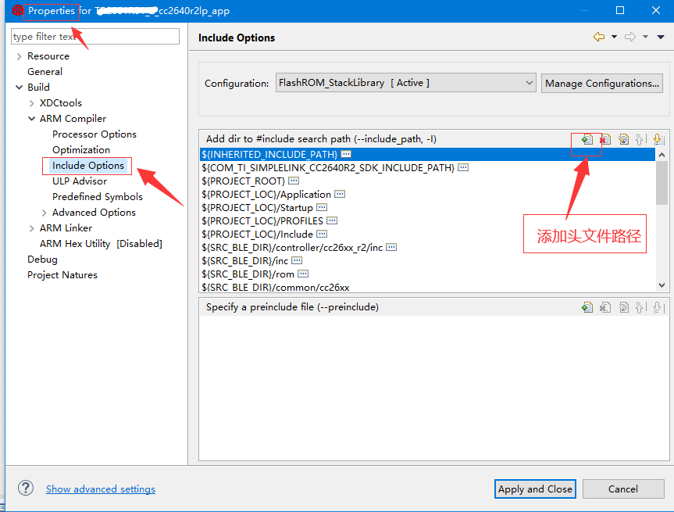This screenshot has width=674, height=512.
Task: Click Manage Configurations button
Action: click(602, 83)
